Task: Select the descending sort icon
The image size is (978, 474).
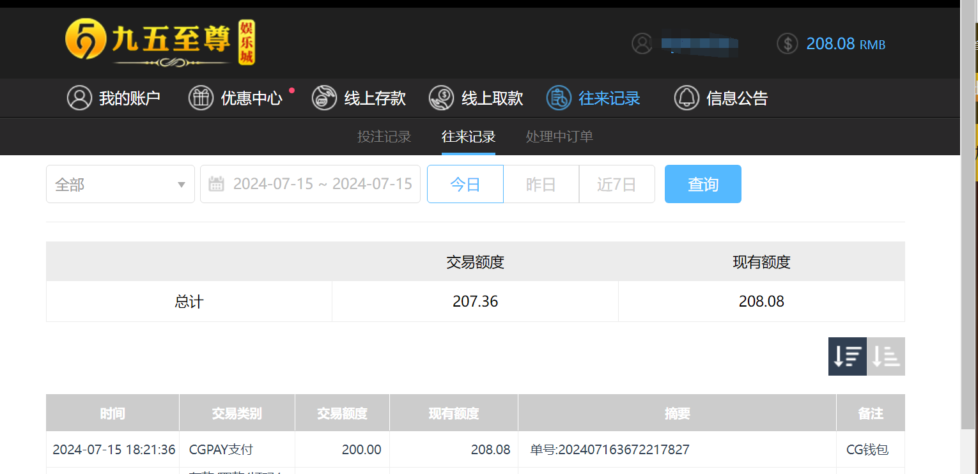Action: pos(847,356)
